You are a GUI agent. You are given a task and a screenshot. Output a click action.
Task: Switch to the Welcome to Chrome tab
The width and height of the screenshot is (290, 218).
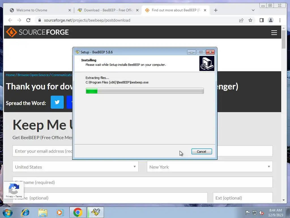(x=32, y=10)
